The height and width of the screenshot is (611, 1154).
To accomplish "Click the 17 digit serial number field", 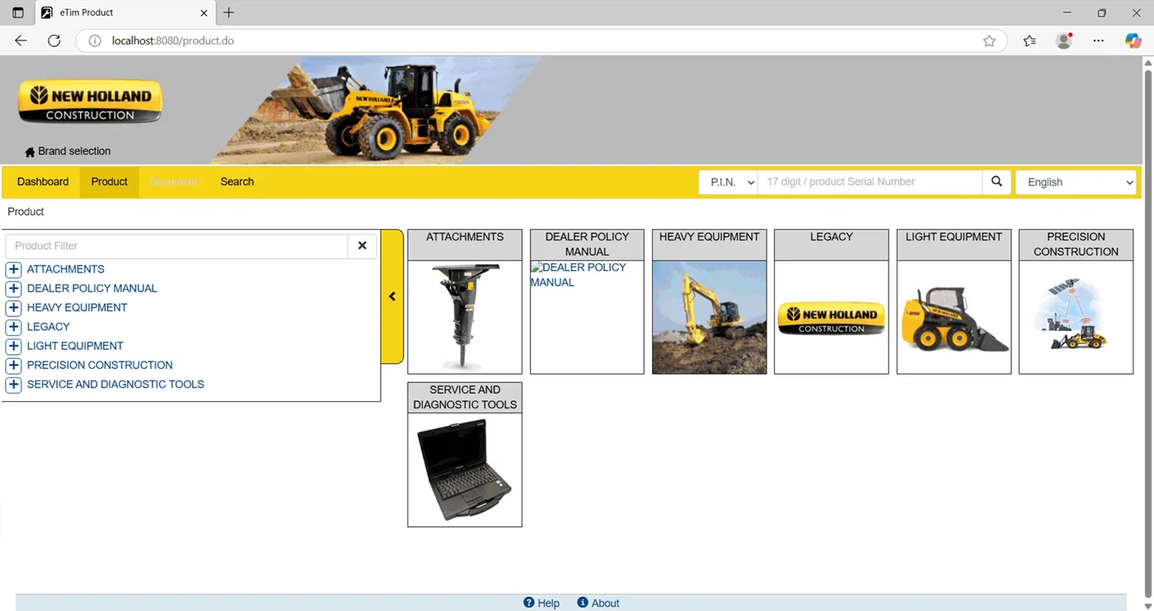I will (870, 182).
